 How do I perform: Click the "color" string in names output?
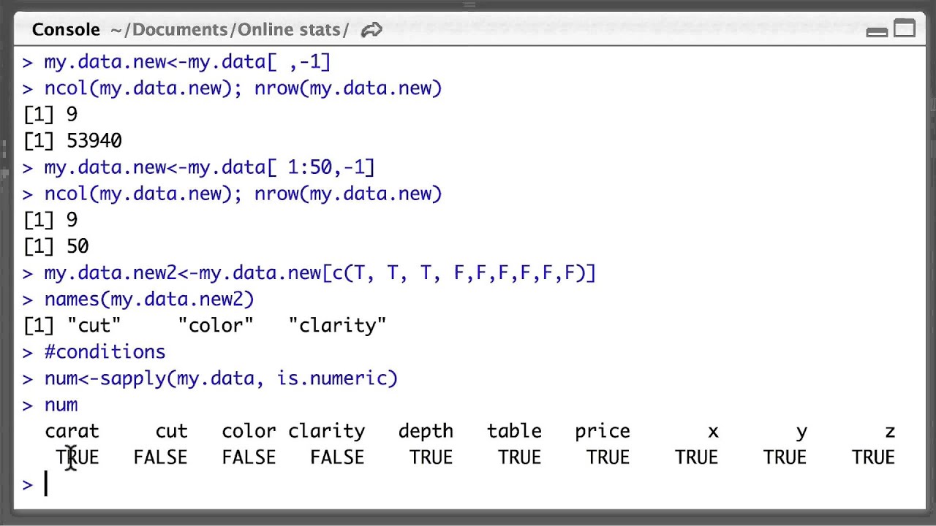(x=216, y=325)
